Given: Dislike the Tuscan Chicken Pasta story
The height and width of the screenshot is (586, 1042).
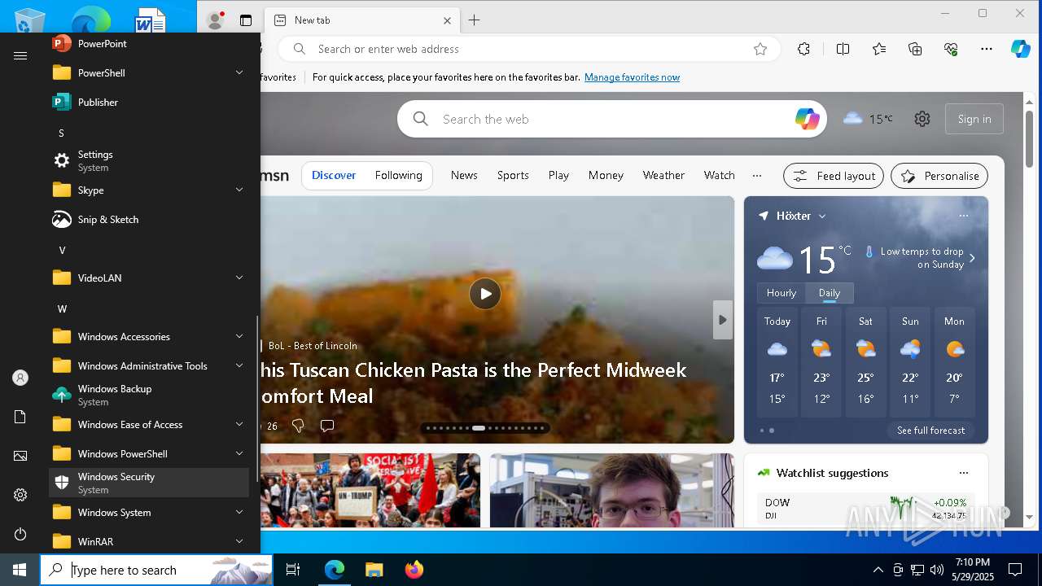Looking at the screenshot, I should (298, 426).
